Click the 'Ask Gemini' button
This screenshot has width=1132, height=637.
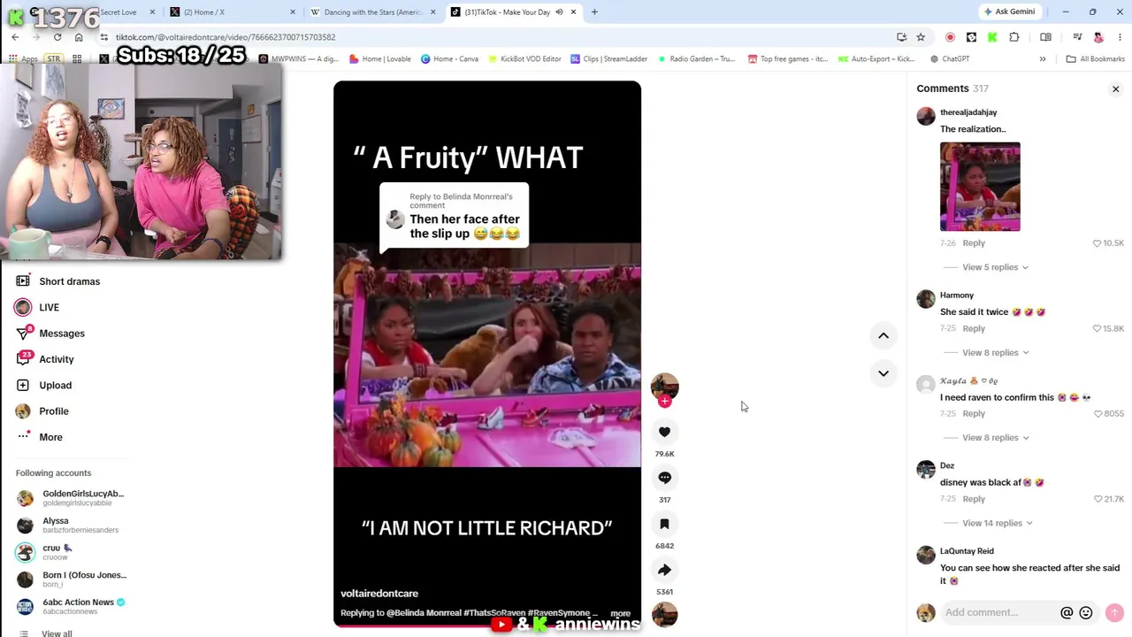point(1008,12)
